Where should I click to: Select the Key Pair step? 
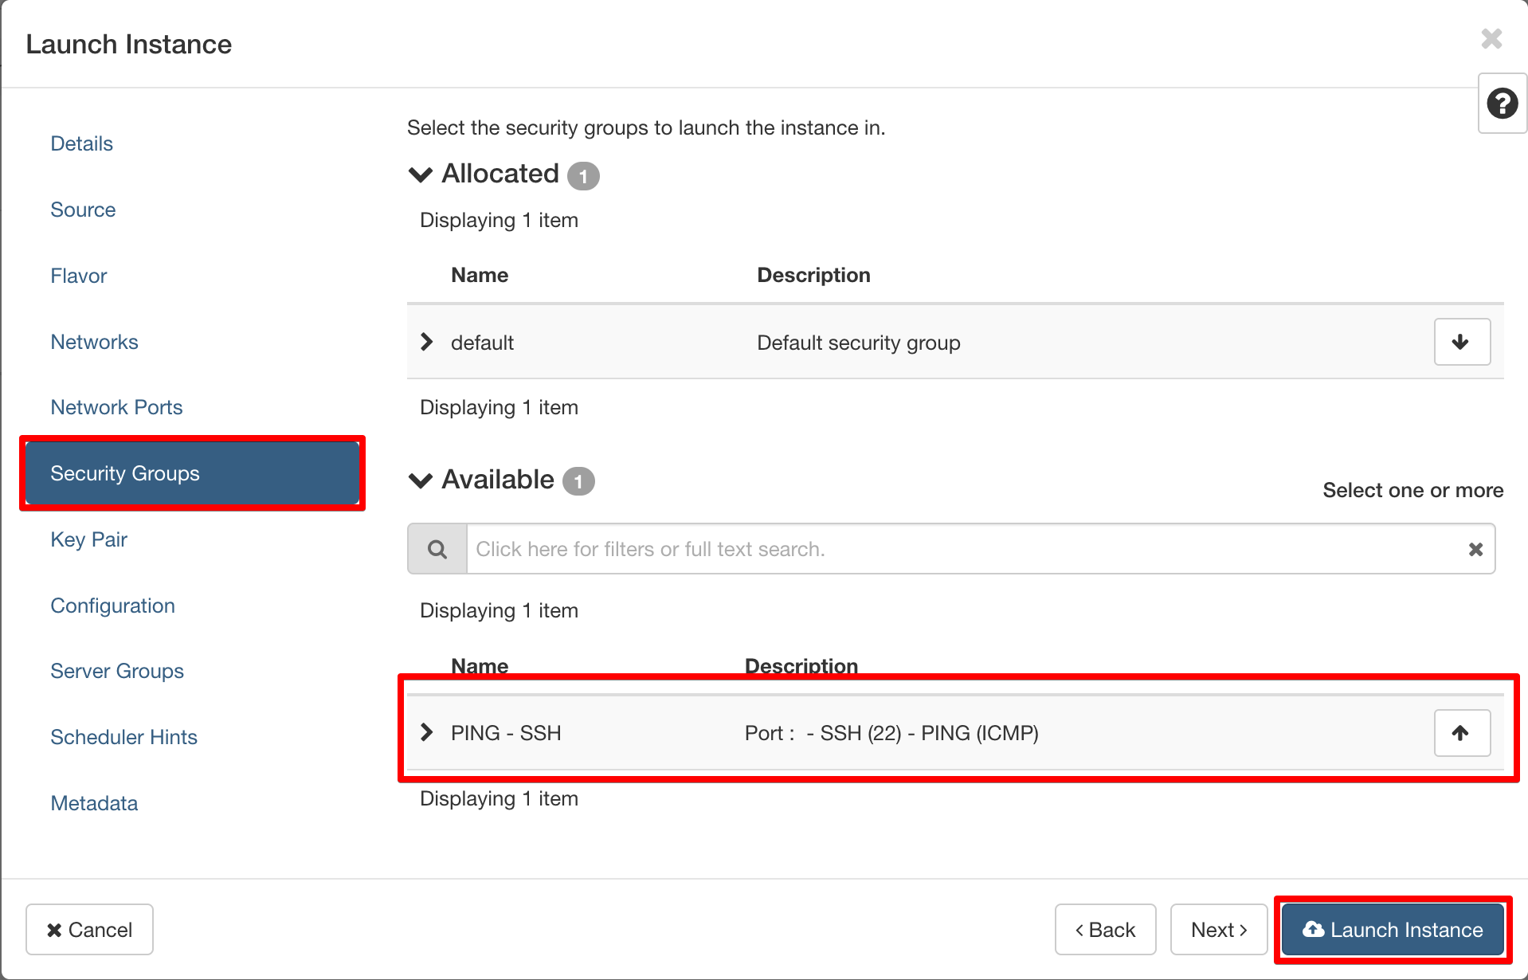coord(88,539)
